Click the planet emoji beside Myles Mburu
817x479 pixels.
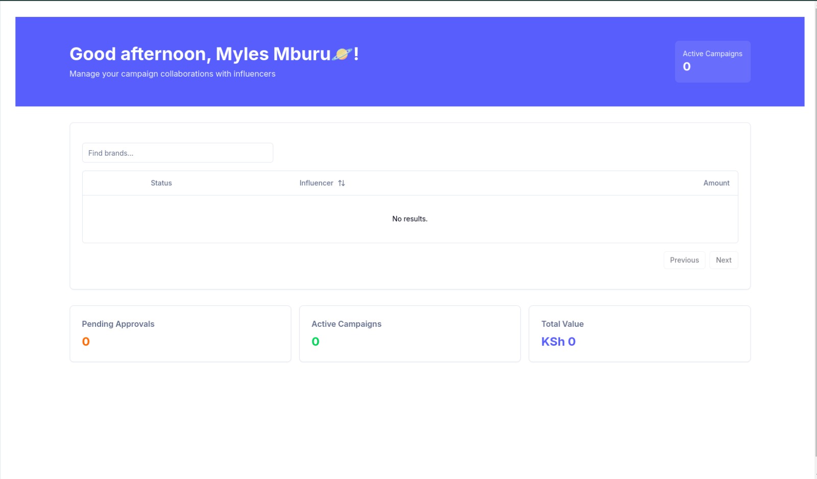pos(342,54)
